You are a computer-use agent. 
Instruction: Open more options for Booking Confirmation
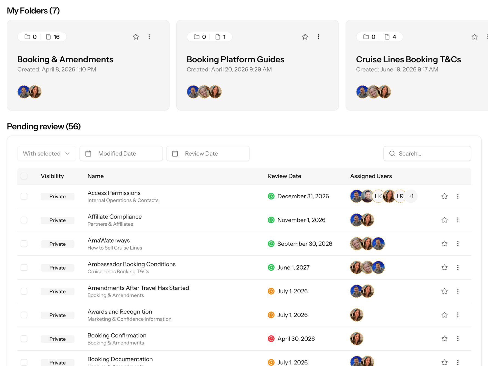[x=458, y=339]
